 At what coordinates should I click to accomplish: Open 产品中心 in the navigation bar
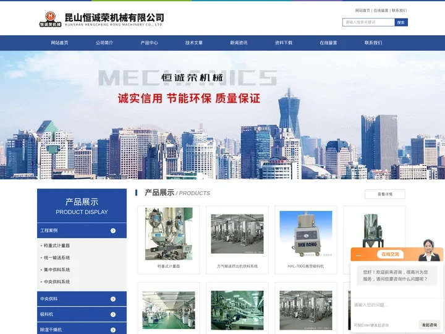[149, 43]
